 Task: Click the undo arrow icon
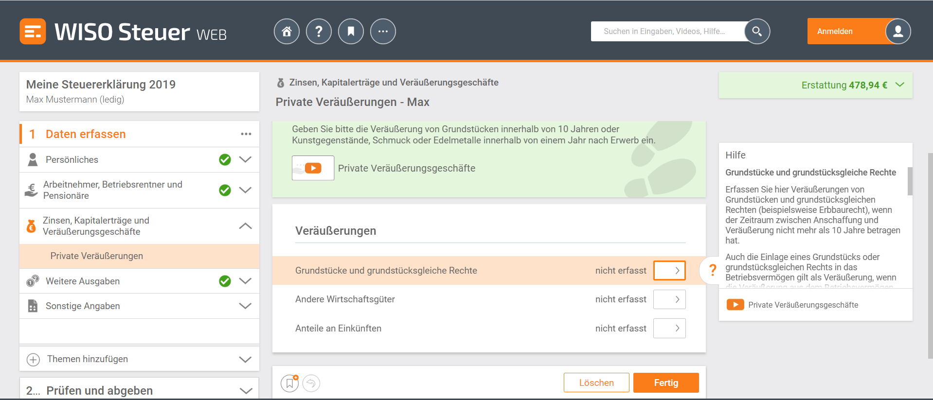click(x=311, y=383)
